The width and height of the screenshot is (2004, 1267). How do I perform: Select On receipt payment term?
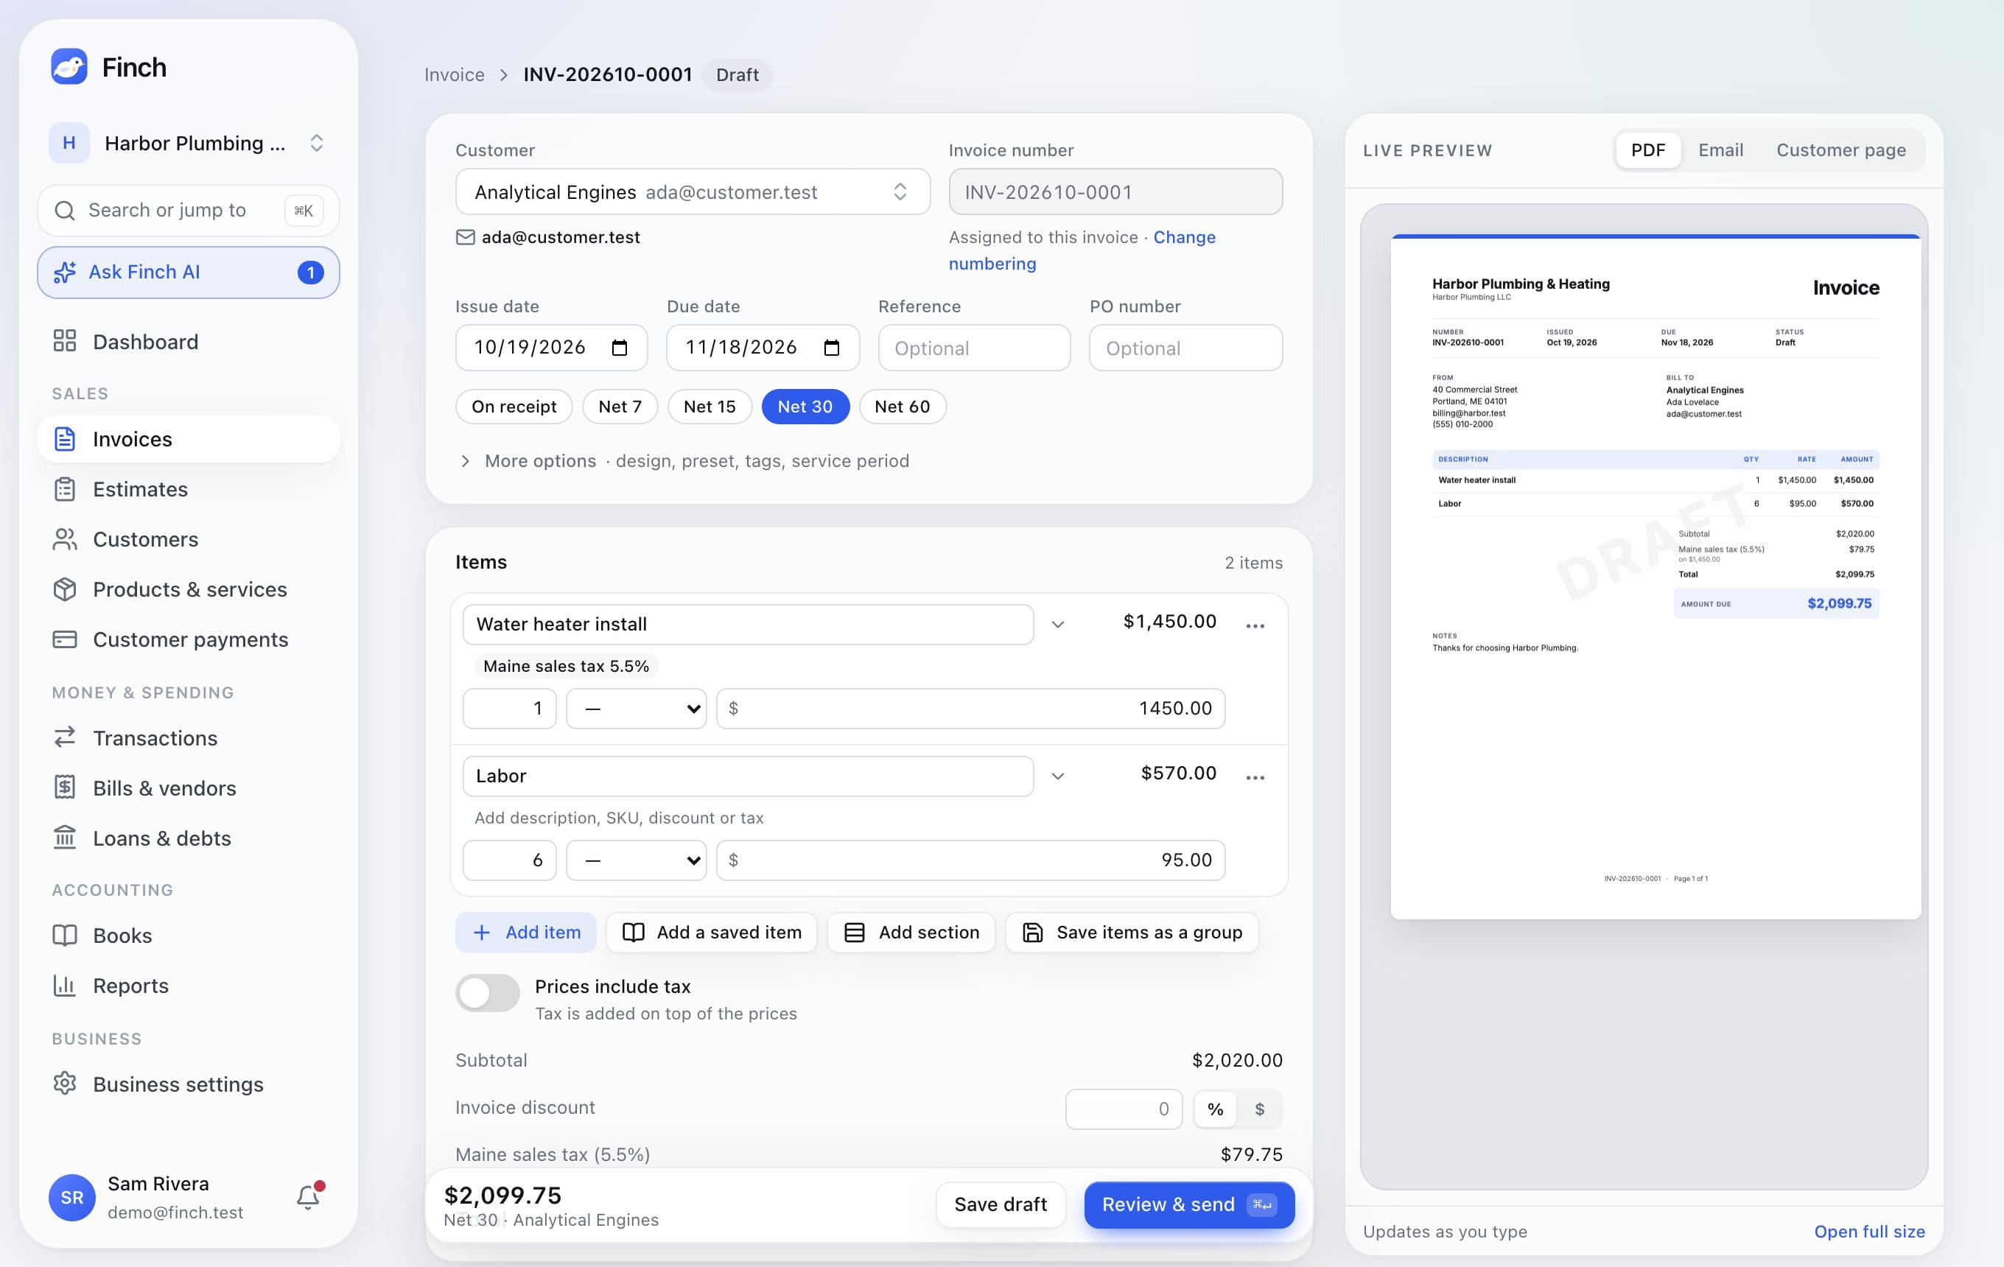tap(514, 407)
